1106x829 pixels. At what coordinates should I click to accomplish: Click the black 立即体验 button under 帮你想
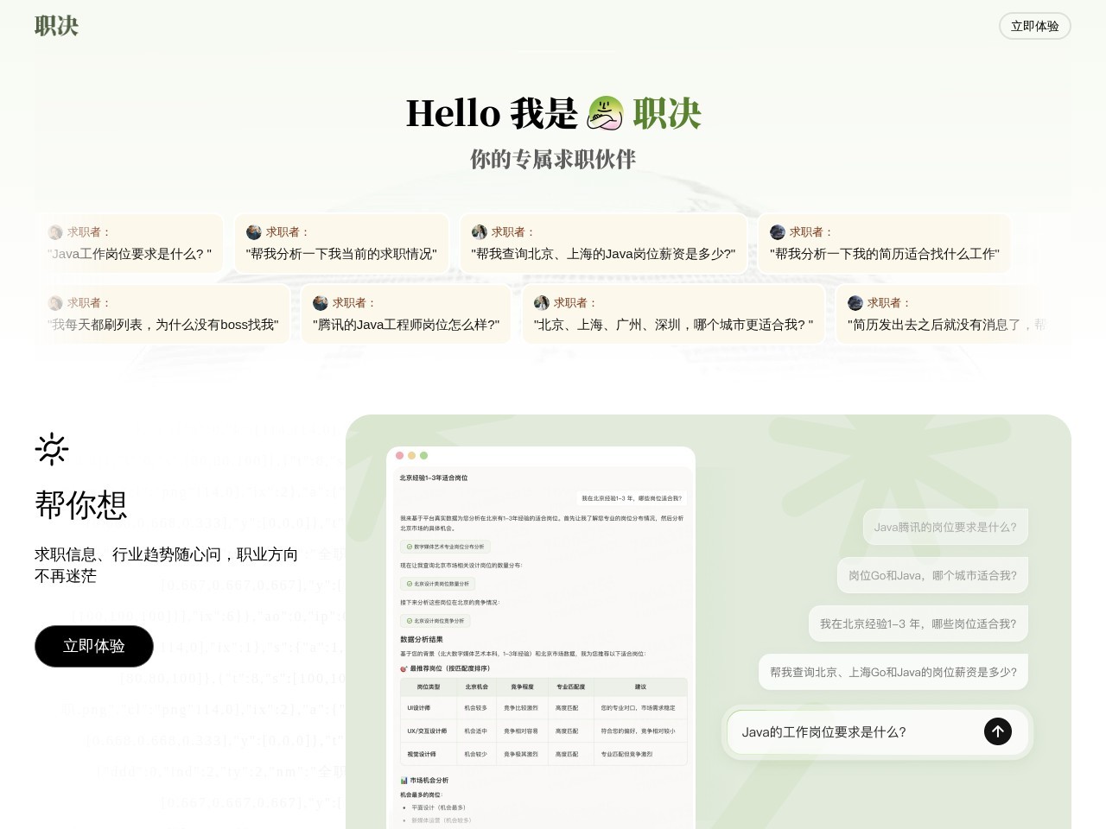pyautogui.click(x=94, y=646)
